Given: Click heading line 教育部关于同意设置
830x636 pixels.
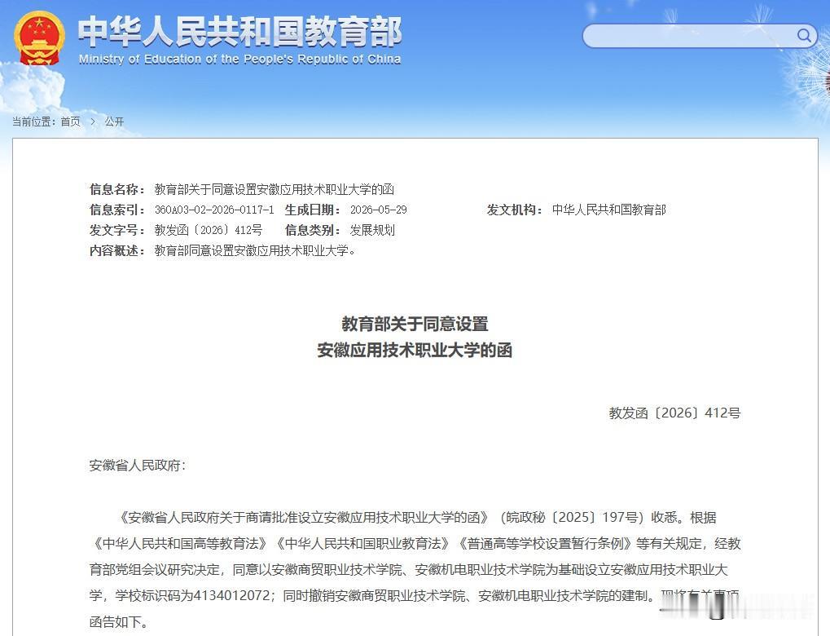Looking at the screenshot, I should (x=415, y=324).
